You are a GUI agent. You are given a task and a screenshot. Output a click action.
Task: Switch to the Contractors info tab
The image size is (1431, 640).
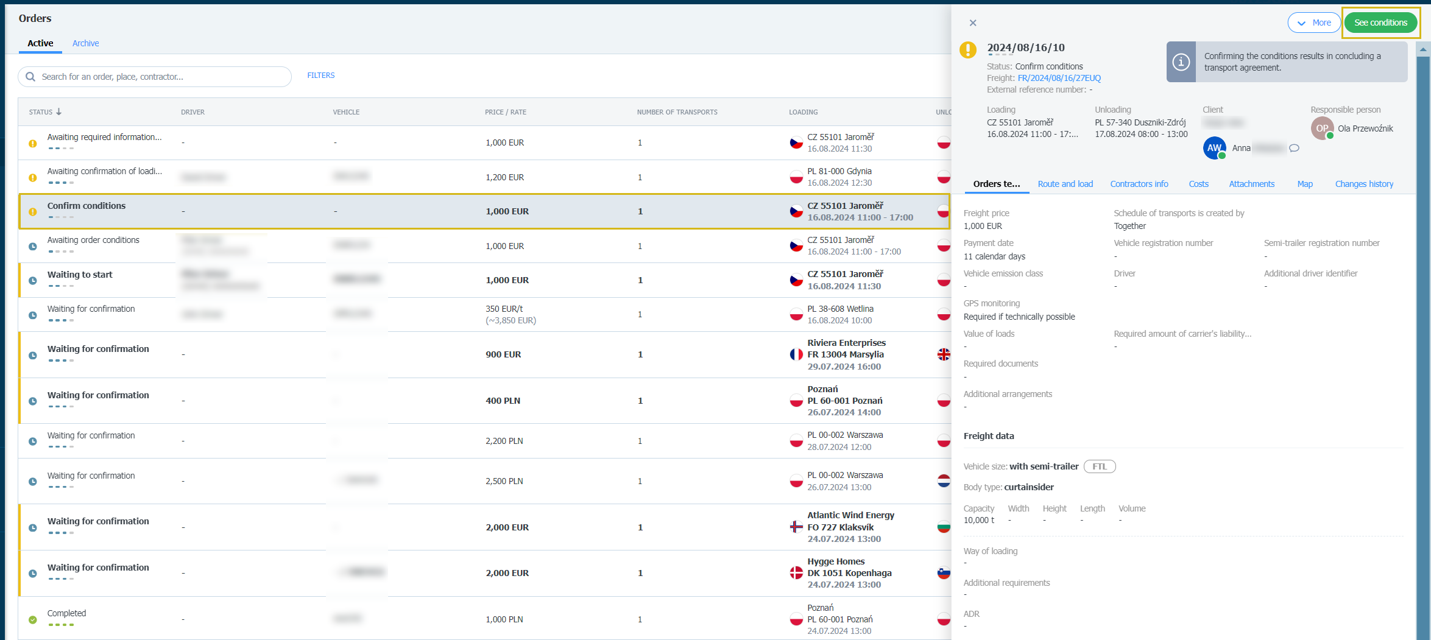point(1139,184)
